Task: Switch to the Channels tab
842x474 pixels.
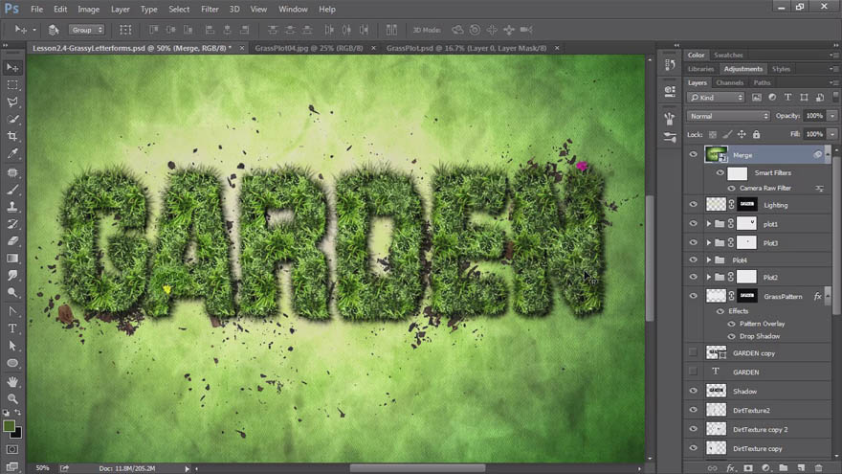Action: [730, 82]
